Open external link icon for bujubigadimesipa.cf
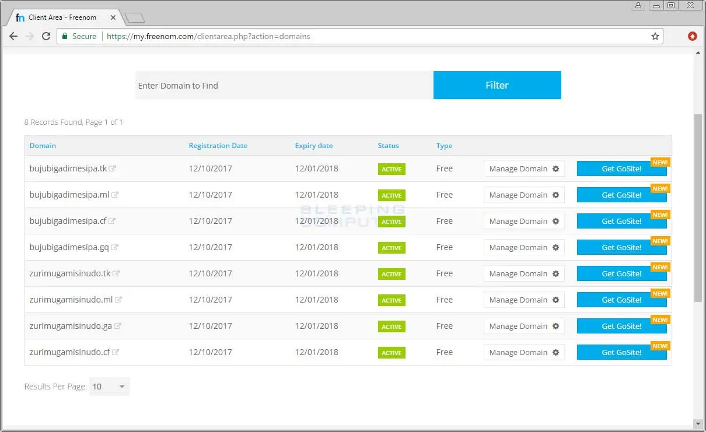The height and width of the screenshot is (432, 706). (x=112, y=221)
